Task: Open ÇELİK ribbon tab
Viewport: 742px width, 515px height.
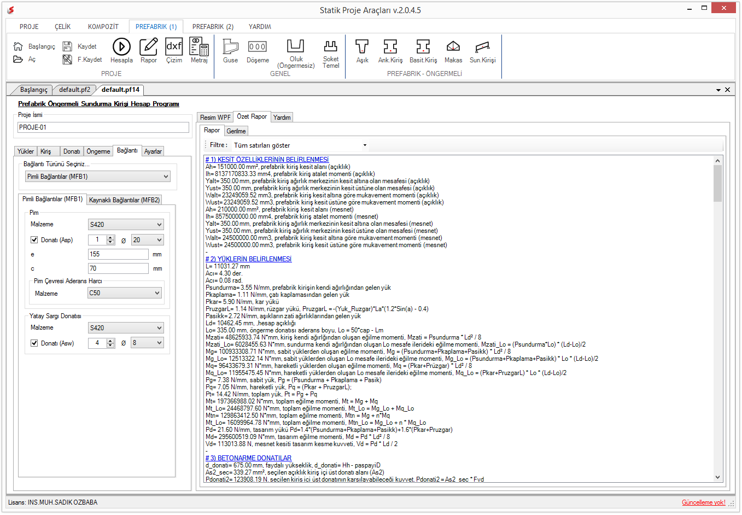Action: (x=63, y=27)
